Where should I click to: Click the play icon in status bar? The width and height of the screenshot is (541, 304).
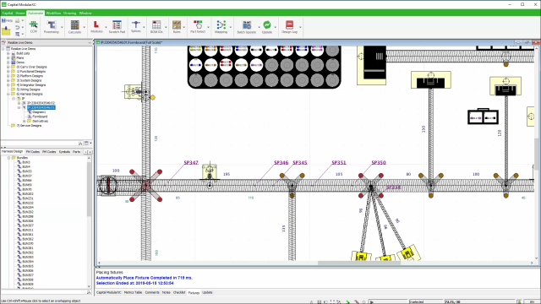pos(372,302)
